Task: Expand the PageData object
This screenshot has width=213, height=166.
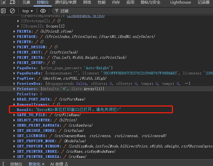Action: [14, 68]
